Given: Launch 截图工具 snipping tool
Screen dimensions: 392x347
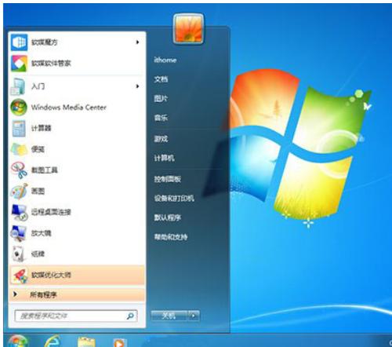Looking at the screenshot, I should (77, 170).
